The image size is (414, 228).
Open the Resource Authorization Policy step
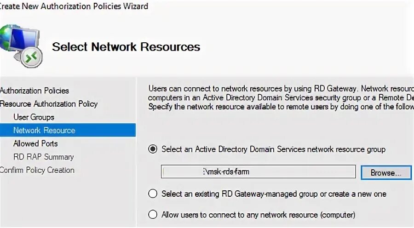point(48,104)
